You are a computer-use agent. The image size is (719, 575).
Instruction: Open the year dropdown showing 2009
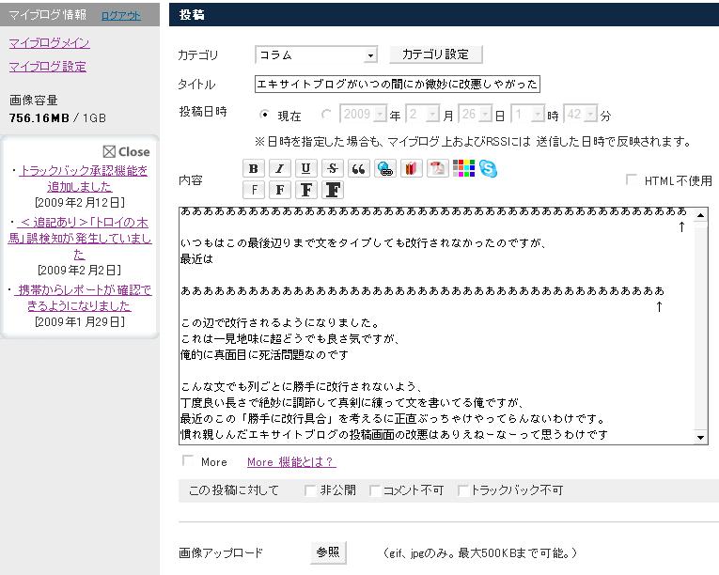click(363, 114)
